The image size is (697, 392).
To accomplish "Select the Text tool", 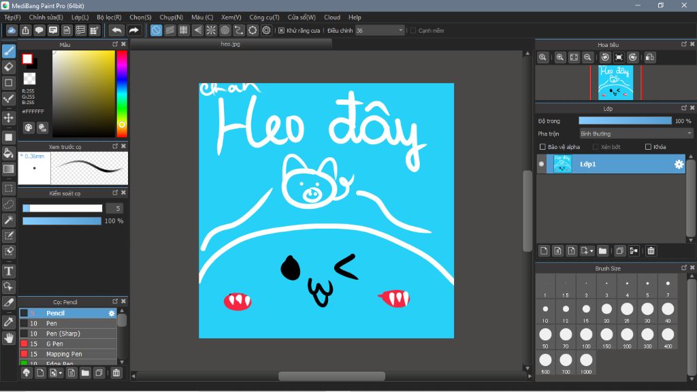I will 8,271.
